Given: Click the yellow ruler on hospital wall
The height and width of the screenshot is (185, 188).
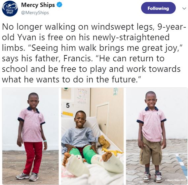Looking at the screenshot, I should (67, 114).
